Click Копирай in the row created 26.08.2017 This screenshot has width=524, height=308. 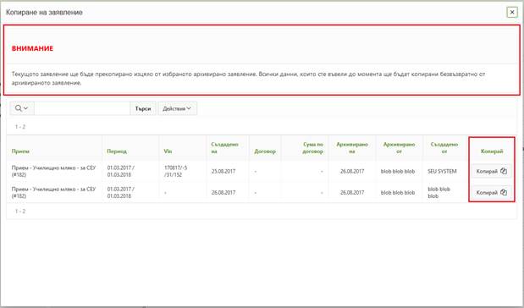coord(491,192)
